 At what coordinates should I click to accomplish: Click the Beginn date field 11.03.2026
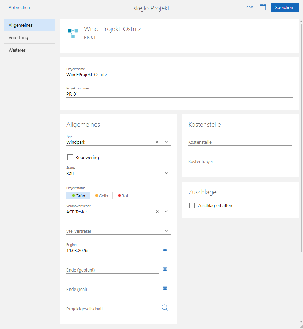click(113, 250)
